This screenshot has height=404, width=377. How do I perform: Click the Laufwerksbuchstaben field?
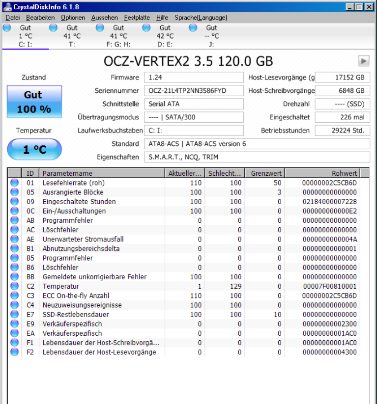click(194, 131)
